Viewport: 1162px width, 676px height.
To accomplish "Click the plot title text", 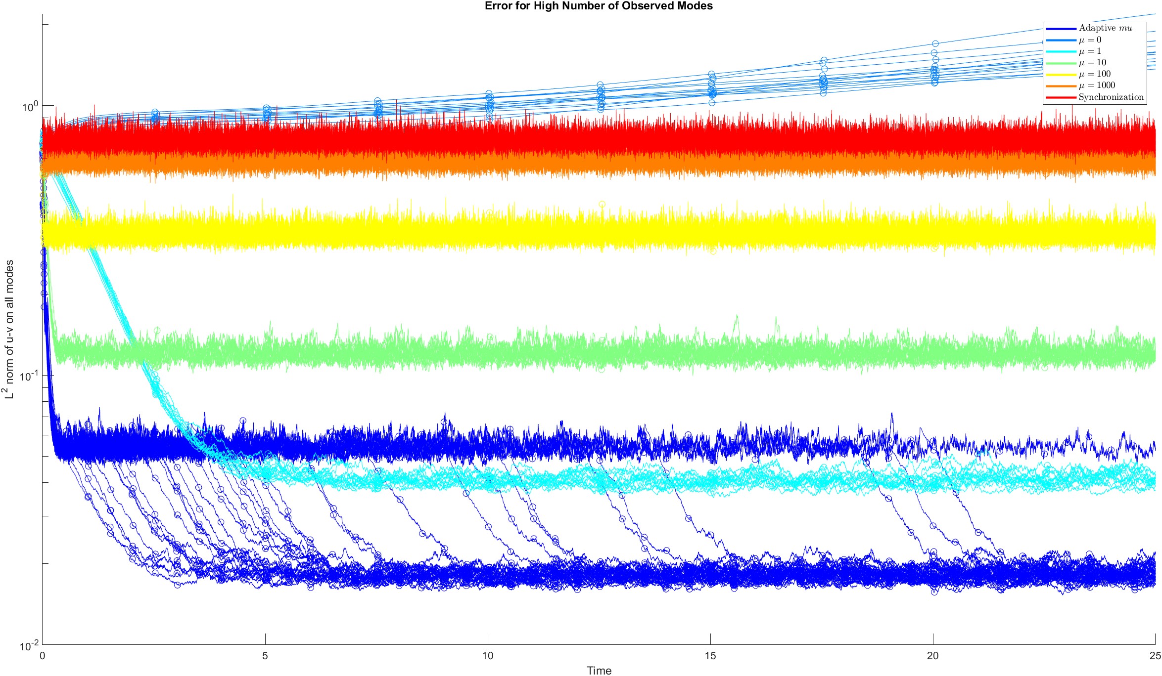I will (x=599, y=6).
